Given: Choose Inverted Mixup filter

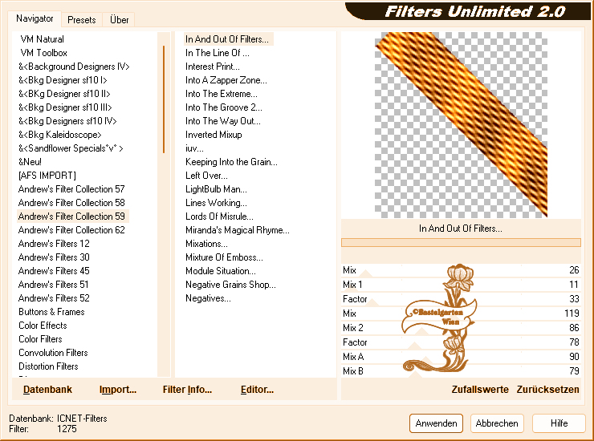Looking at the screenshot, I should (214, 135).
